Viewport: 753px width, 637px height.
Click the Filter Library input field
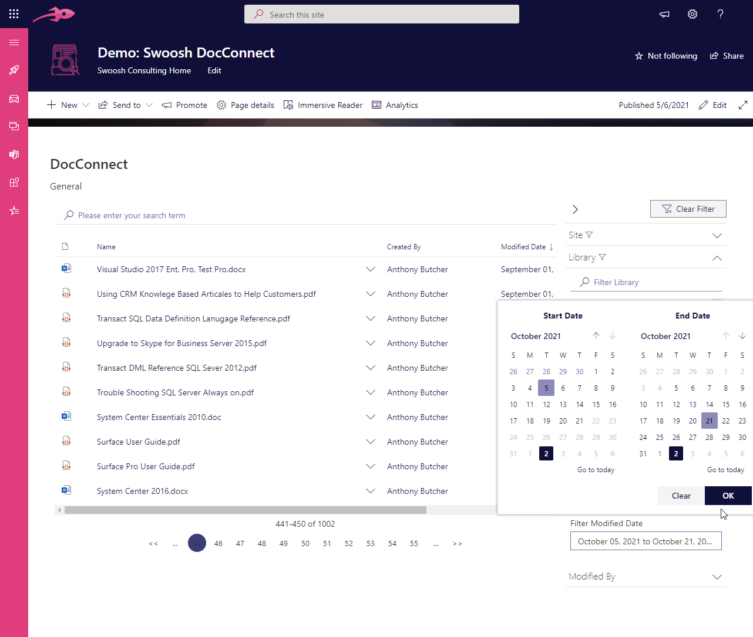(646, 282)
